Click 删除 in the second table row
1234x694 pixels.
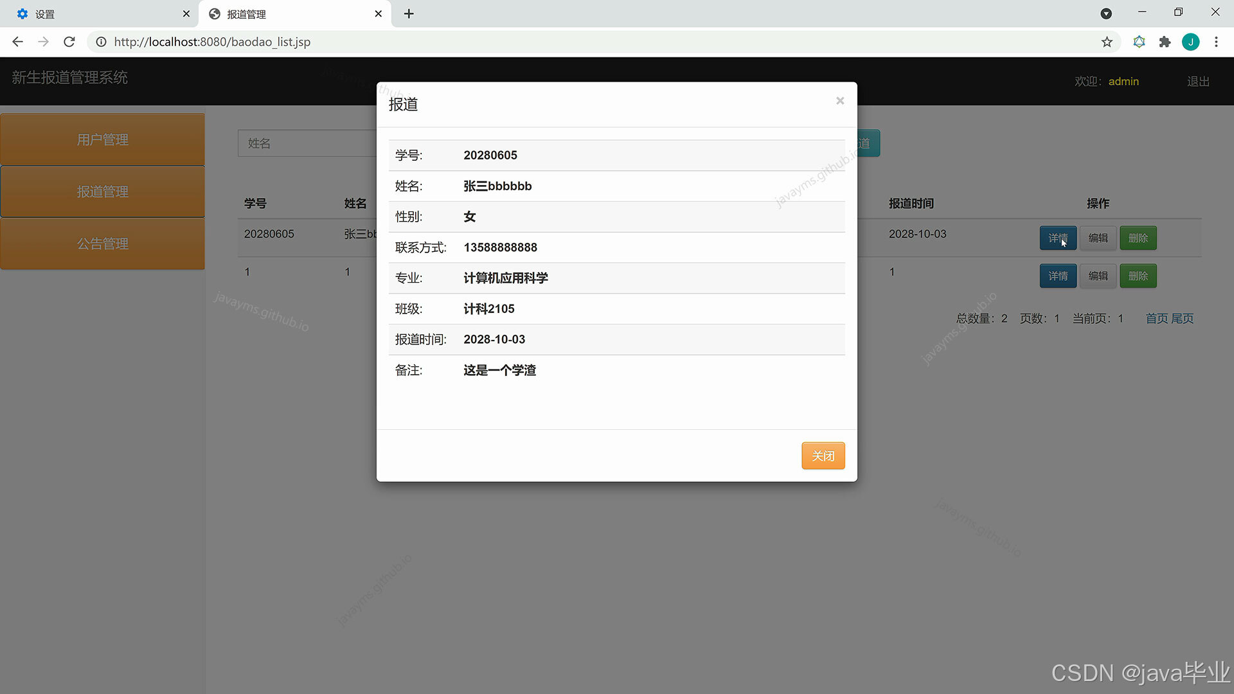click(1138, 276)
